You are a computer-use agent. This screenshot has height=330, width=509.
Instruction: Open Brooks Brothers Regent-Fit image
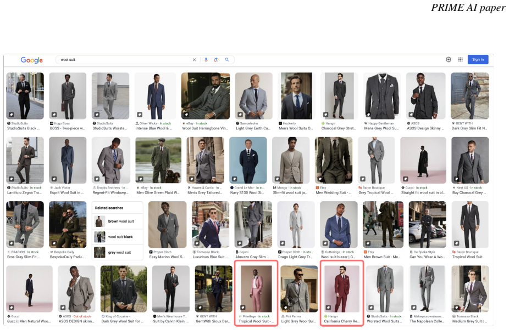point(111,160)
